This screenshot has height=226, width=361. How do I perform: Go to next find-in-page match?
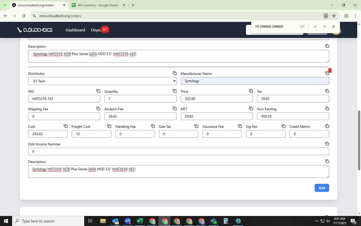[x=324, y=27]
